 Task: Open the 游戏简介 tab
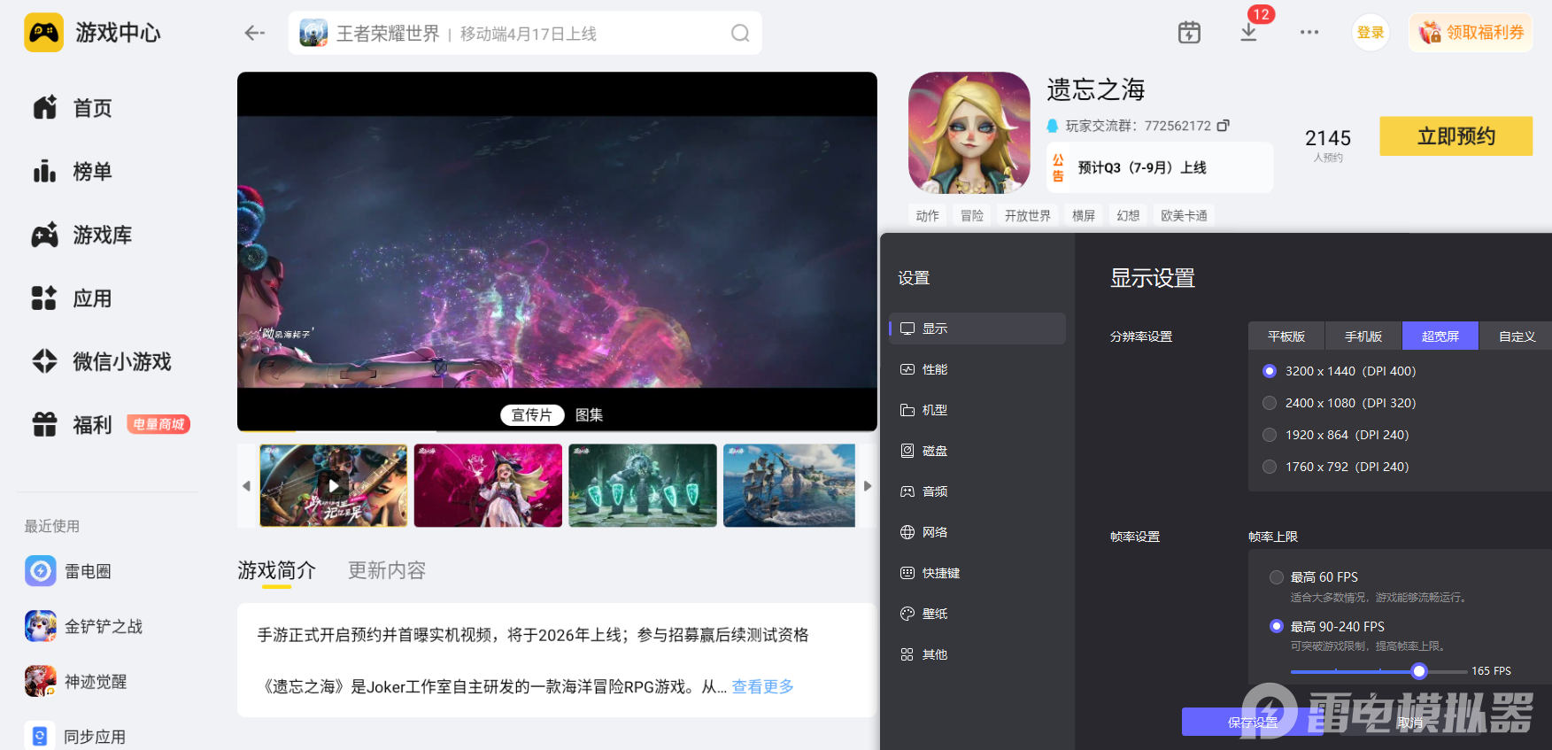point(276,570)
